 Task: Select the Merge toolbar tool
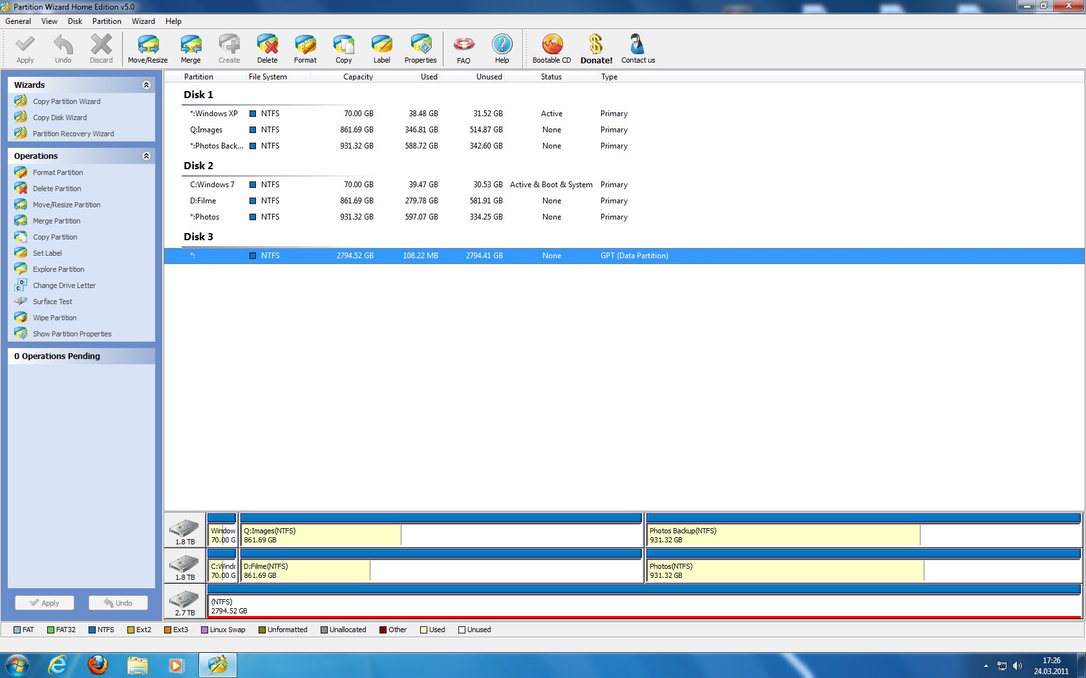tap(191, 49)
